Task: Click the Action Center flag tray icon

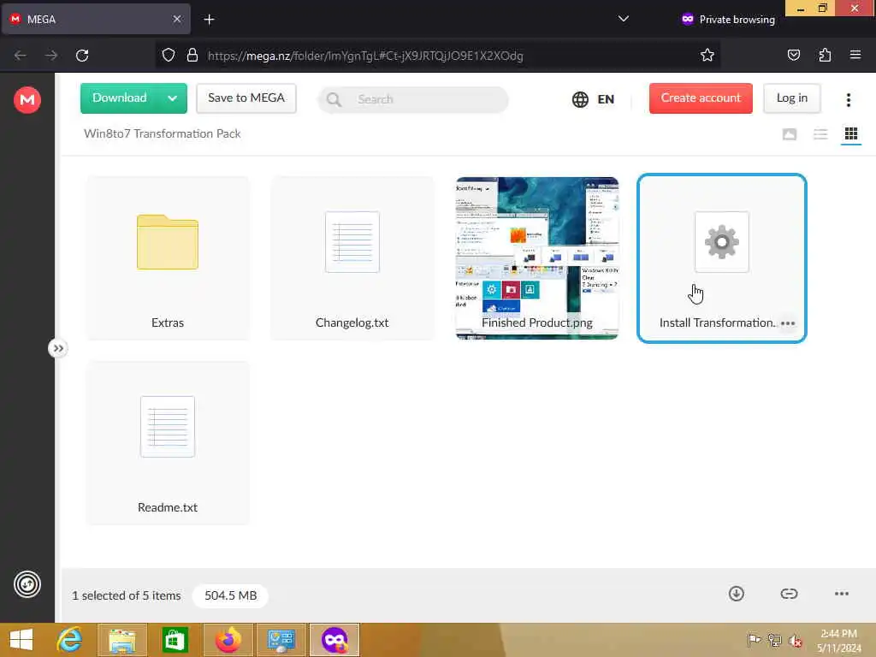Action: (754, 640)
